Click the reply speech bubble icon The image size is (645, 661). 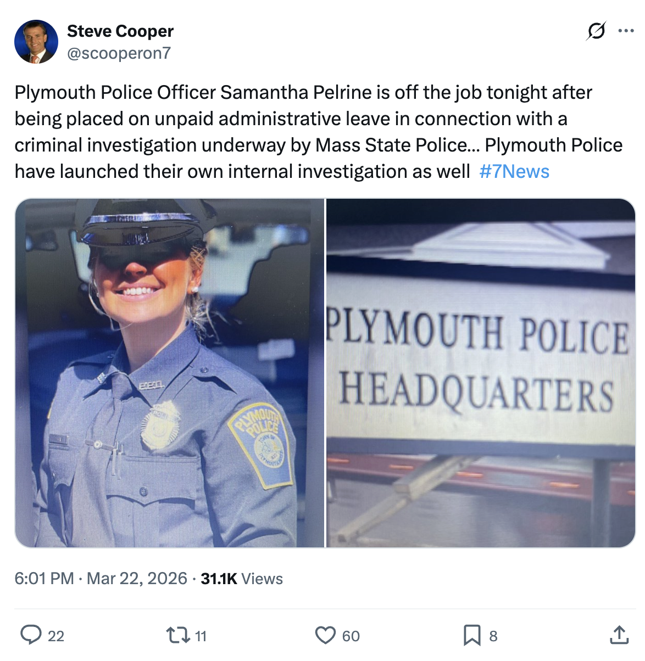pos(31,635)
